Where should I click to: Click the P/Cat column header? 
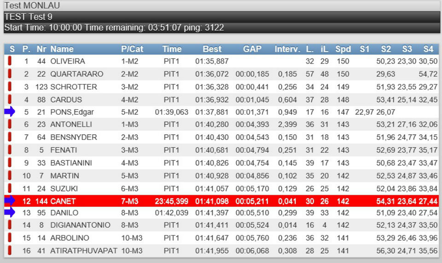tap(132, 49)
